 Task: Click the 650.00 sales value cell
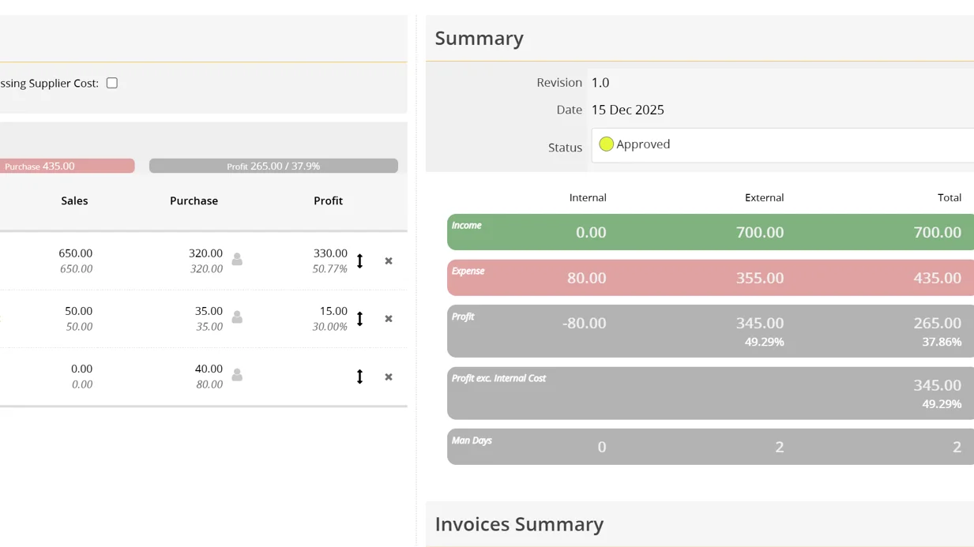click(75, 253)
